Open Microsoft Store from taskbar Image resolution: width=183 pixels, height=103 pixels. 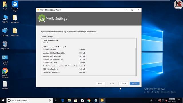coord(76,100)
